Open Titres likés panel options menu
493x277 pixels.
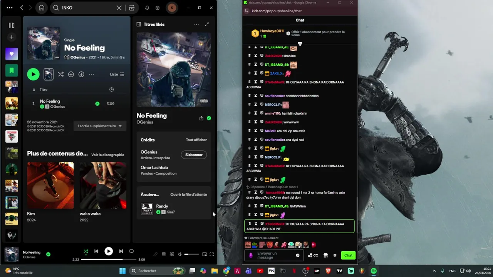[196, 24]
